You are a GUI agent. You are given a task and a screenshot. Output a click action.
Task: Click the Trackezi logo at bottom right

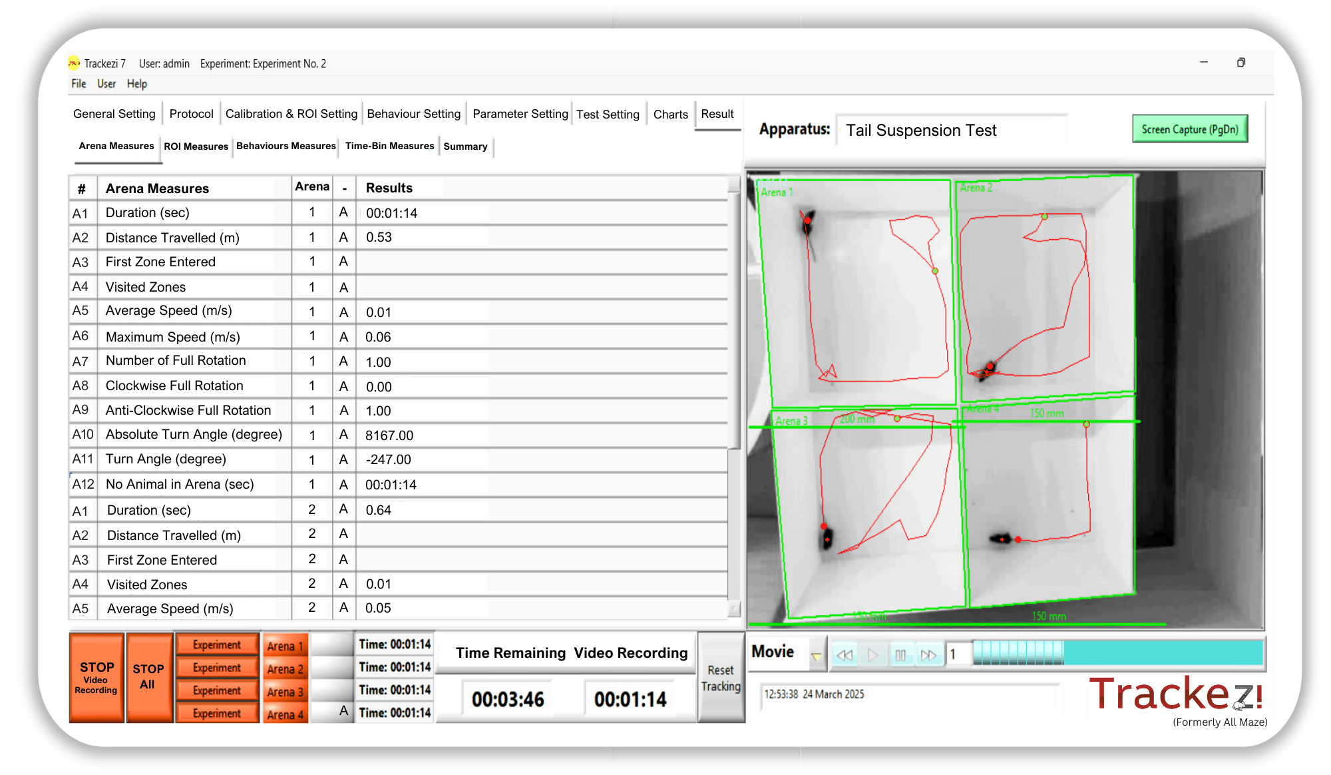1175,694
